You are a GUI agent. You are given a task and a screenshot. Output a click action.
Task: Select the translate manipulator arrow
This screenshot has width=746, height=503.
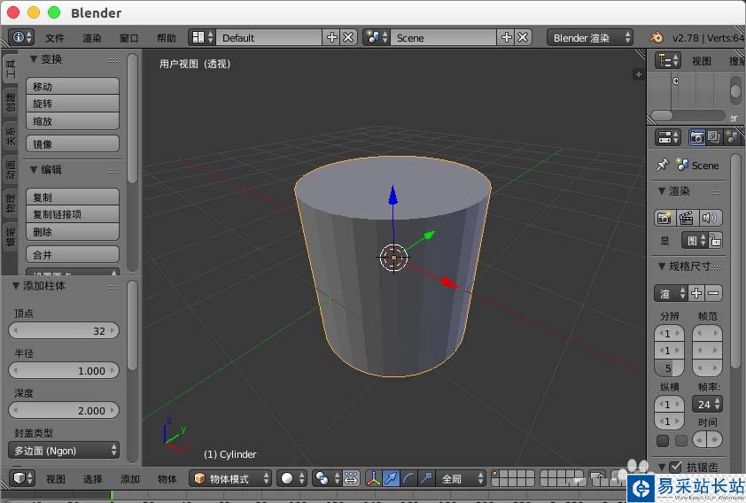click(x=391, y=478)
